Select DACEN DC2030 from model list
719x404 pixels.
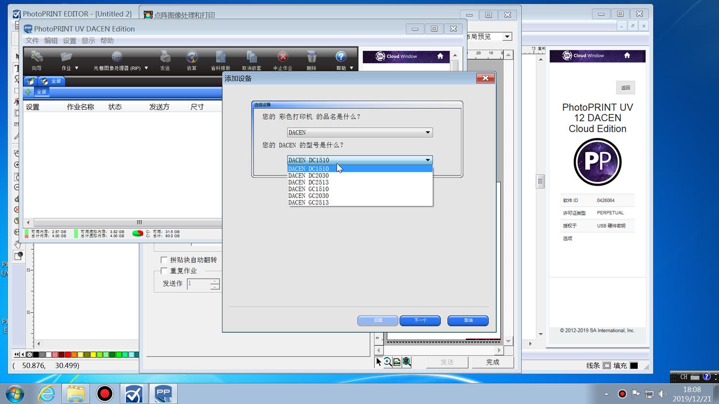[360, 176]
